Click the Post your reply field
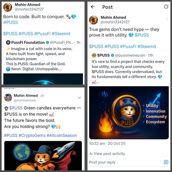The image size is (172, 172). click(126, 162)
